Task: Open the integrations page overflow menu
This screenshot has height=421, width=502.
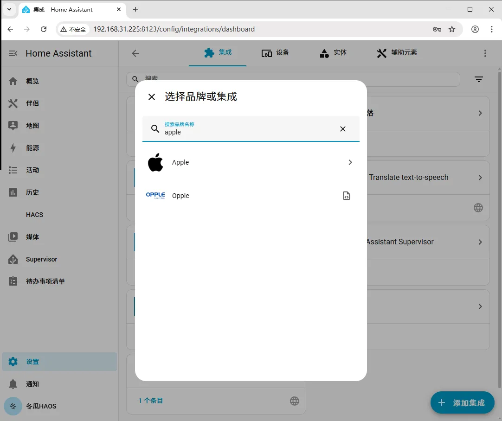Action: [485, 53]
